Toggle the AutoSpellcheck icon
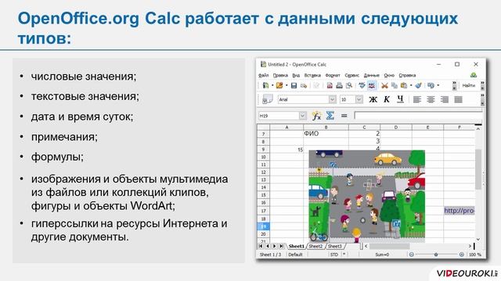501x281 pixels. point(372,85)
